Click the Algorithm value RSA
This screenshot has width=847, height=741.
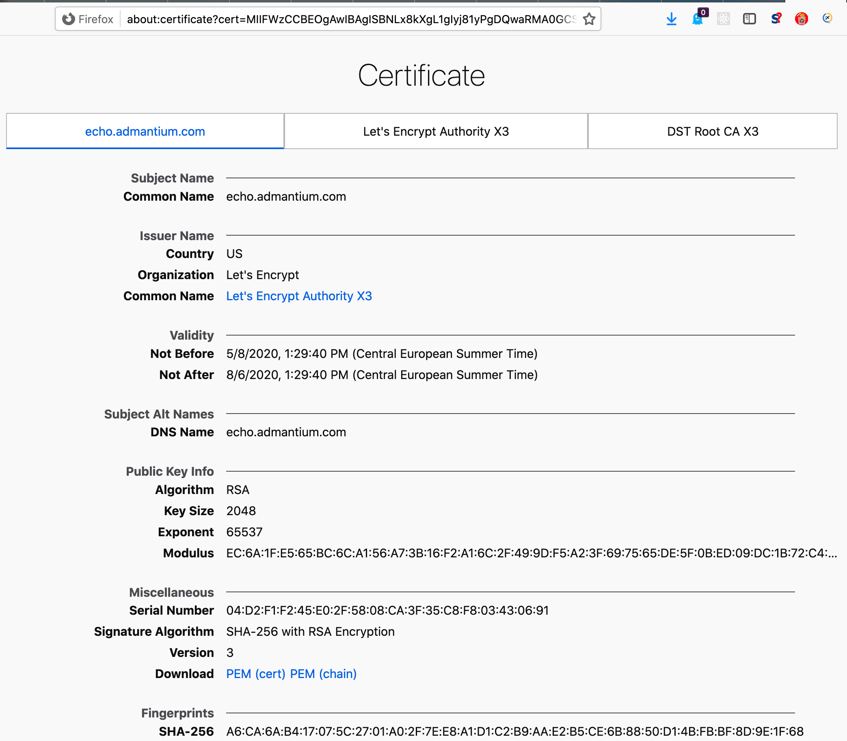tap(238, 490)
